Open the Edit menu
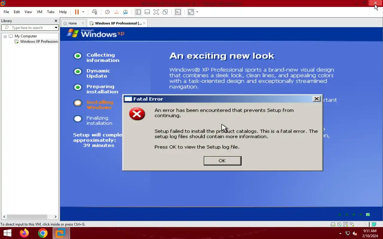Image resolution: width=383 pixels, height=239 pixels. (17, 12)
